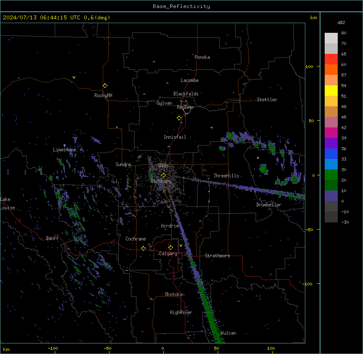Click the Calgary label
This screenshot has height=354, width=363.
[168, 254]
